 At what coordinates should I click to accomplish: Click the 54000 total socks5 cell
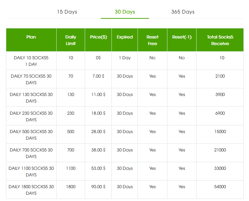220,187
